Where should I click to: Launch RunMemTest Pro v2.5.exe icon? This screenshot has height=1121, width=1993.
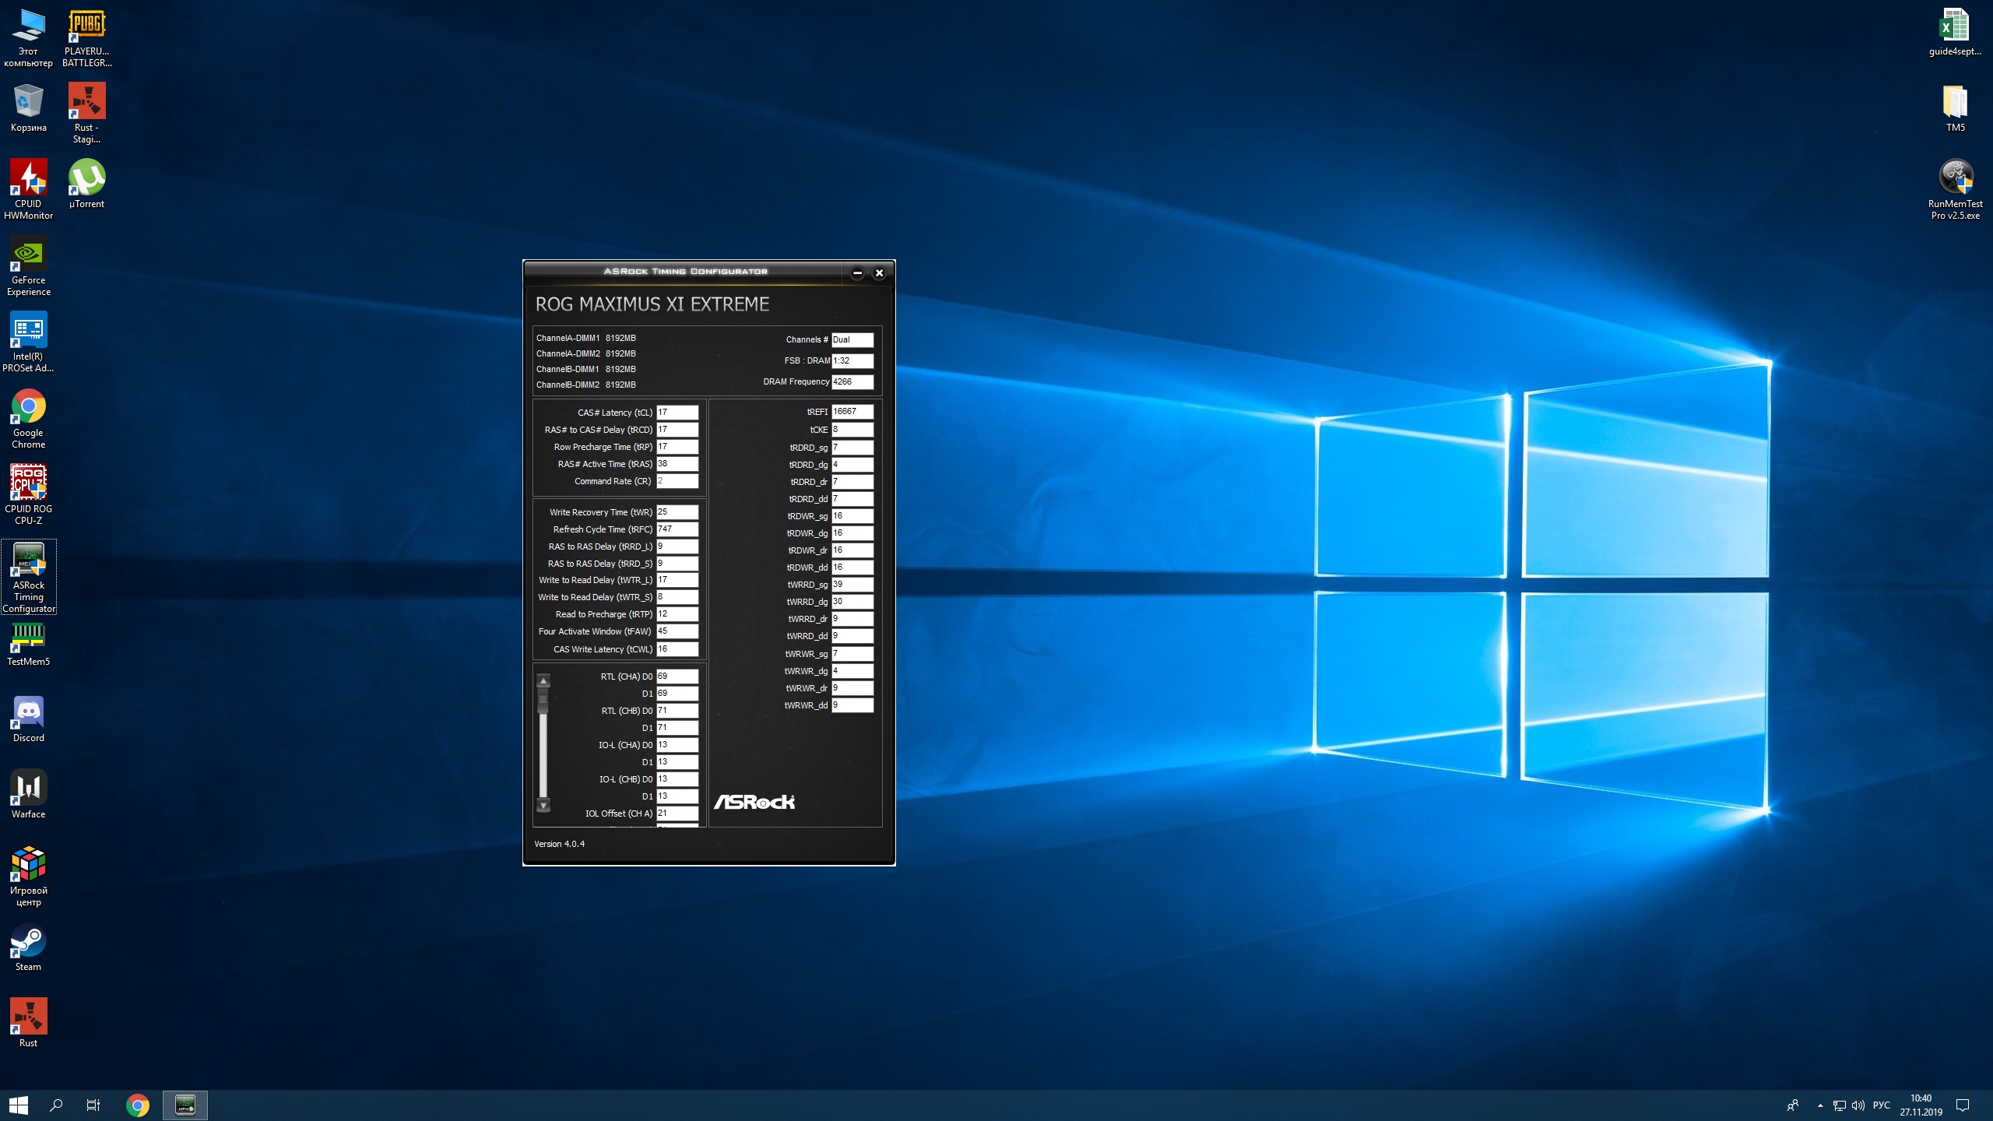tap(1955, 190)
